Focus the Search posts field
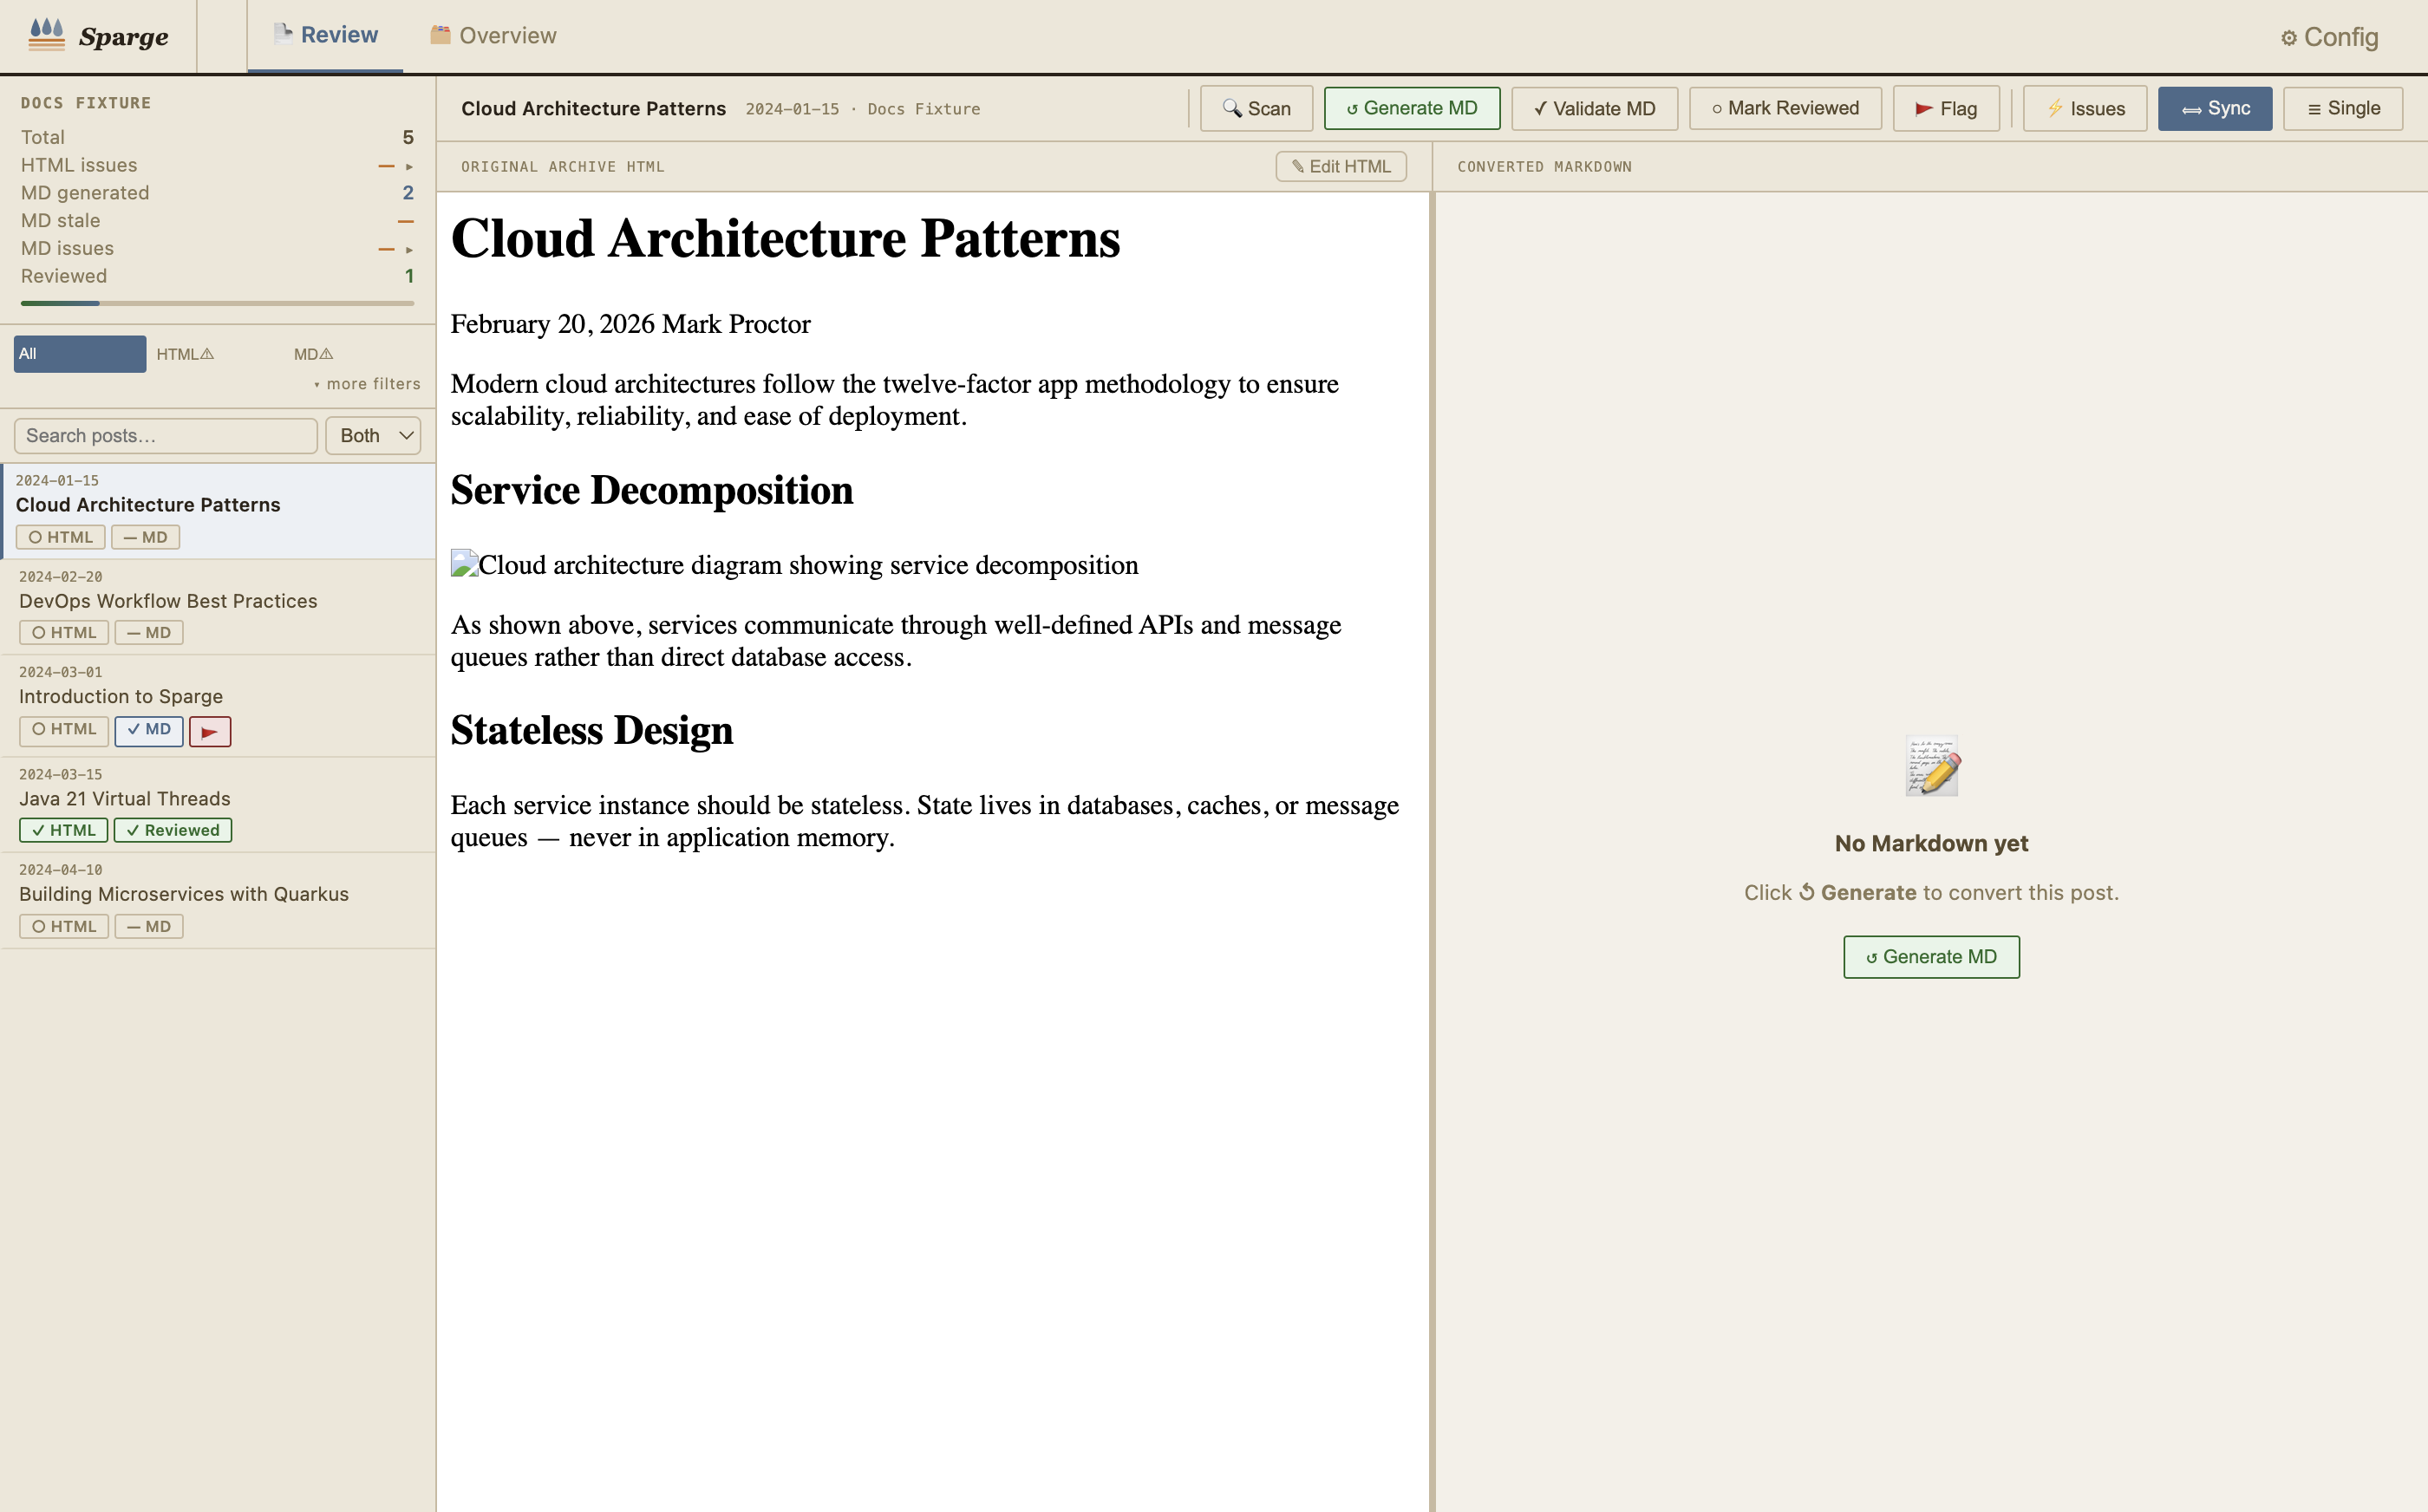 (x=166, y=436)
